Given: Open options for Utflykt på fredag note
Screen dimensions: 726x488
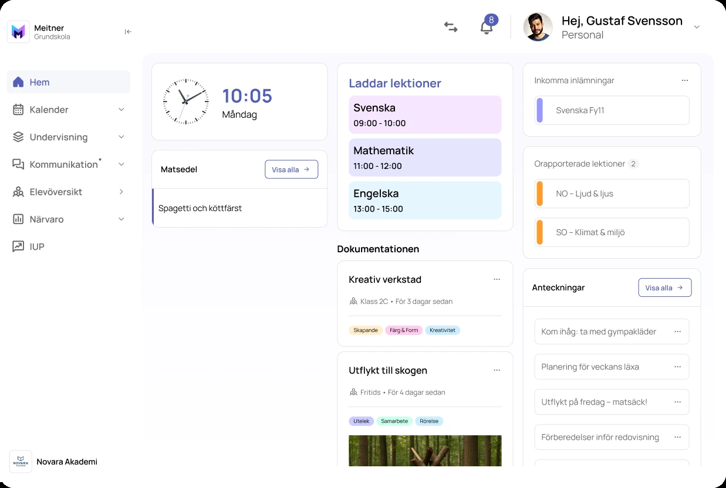Looking at the screenshot, I should point(677,402).
